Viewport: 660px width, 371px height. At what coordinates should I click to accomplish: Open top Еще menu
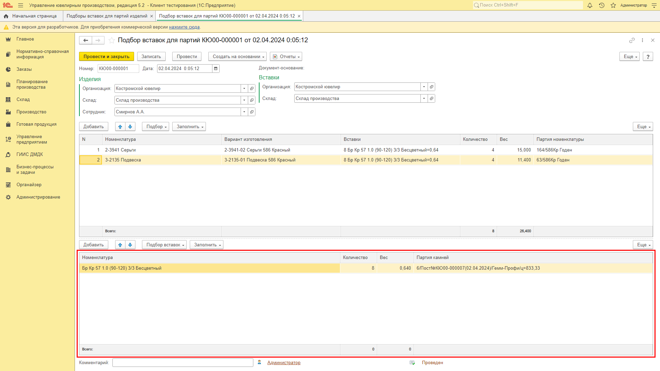pyautogui.click(x=629, y=57)
